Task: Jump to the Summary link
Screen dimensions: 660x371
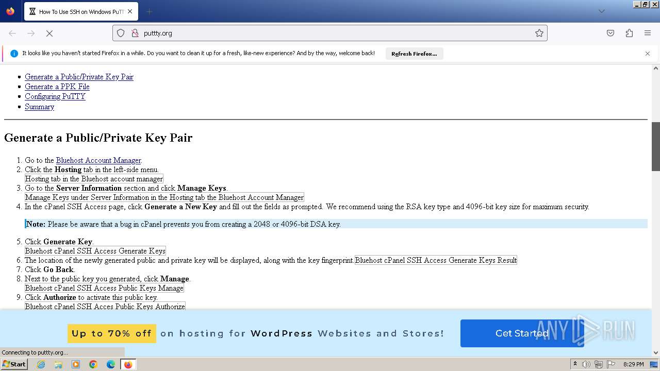Action: click(39, 107)
